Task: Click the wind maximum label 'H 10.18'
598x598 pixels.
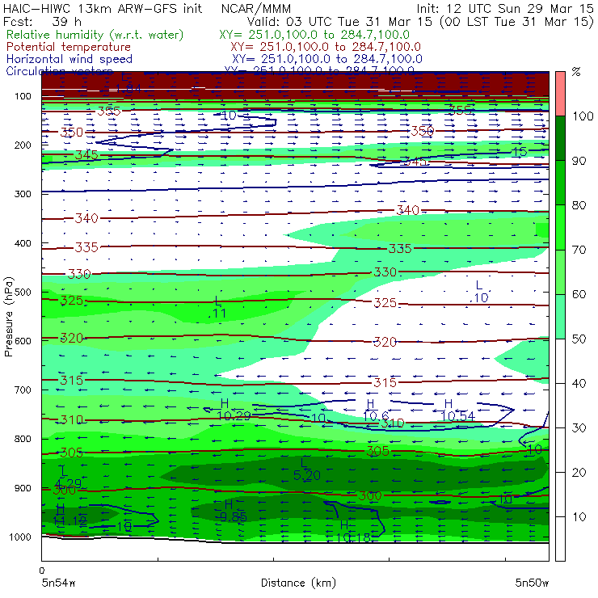Action: coord(353,532)
